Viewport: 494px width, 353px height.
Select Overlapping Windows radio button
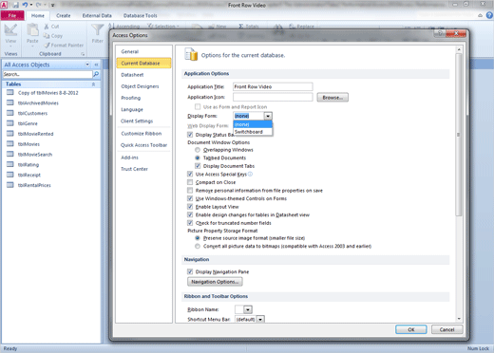[198, 150]
